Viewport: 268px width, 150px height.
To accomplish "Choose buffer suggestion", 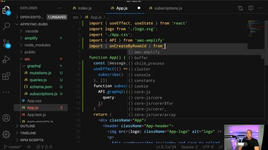I will click(196, 58).
